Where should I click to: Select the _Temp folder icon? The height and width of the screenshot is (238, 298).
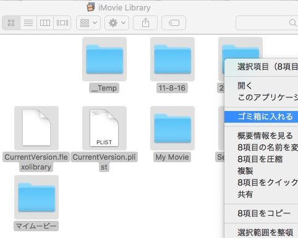pos(104,59)
